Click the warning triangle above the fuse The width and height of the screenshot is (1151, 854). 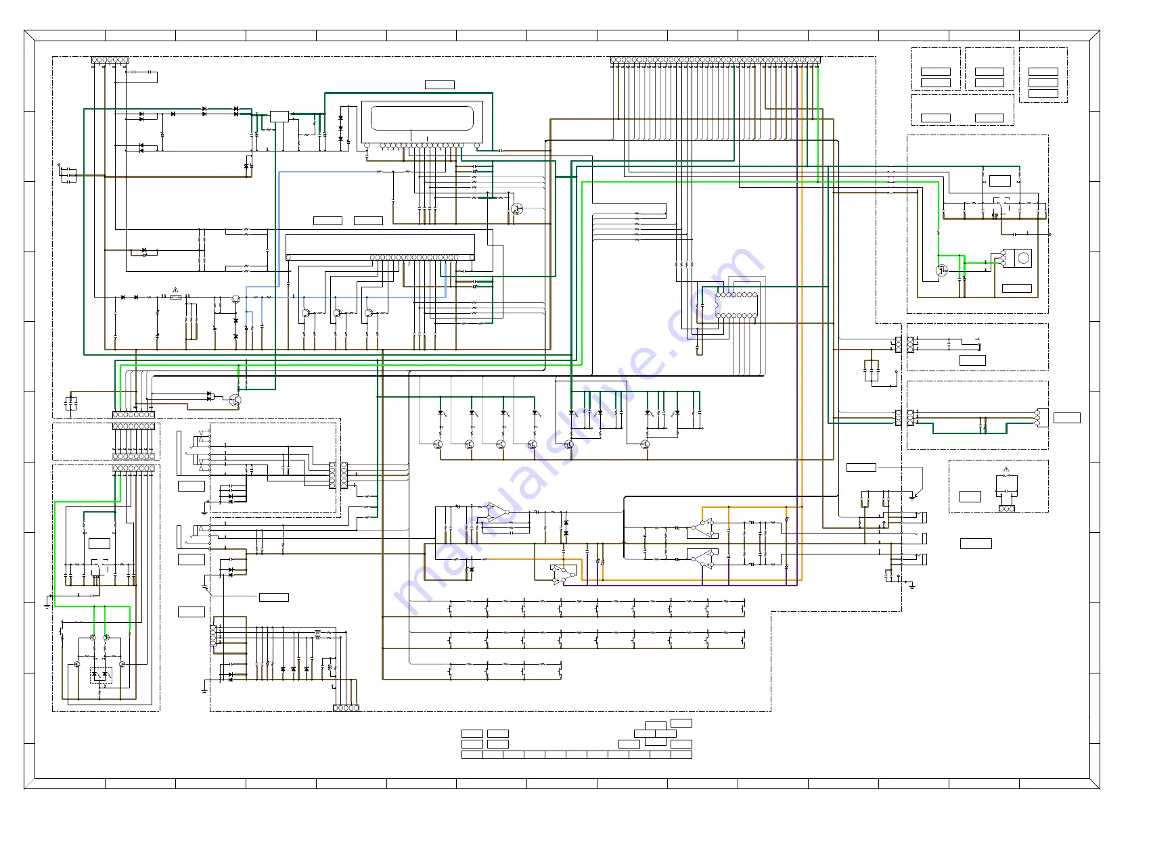[176, 289]
